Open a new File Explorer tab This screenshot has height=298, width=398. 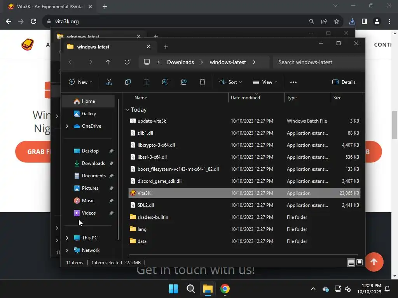[x=166, y=47]
